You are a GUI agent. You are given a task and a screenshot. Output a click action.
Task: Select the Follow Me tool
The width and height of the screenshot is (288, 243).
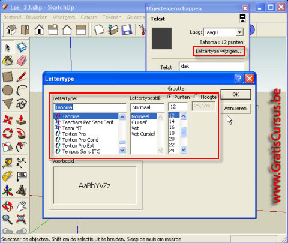click(x=22, y=133)
